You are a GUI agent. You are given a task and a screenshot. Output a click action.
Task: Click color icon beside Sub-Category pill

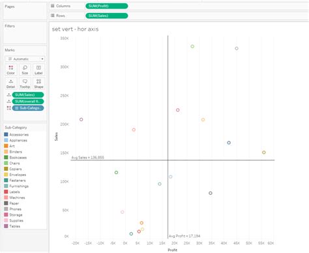click(x=8, y=108)
